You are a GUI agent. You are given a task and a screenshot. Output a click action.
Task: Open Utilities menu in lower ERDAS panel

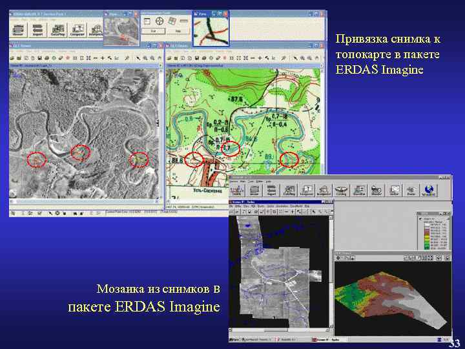click(260, 182)
